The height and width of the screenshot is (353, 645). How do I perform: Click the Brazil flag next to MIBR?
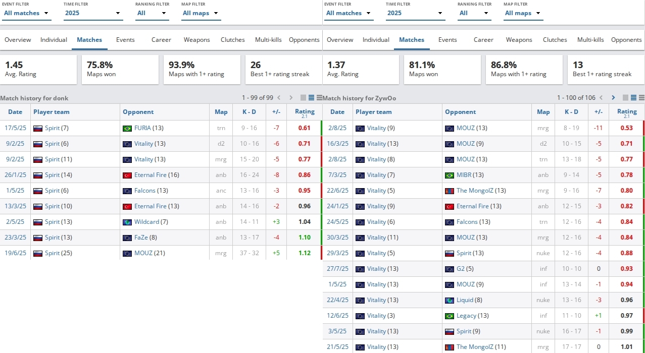(x=450, y=175)
